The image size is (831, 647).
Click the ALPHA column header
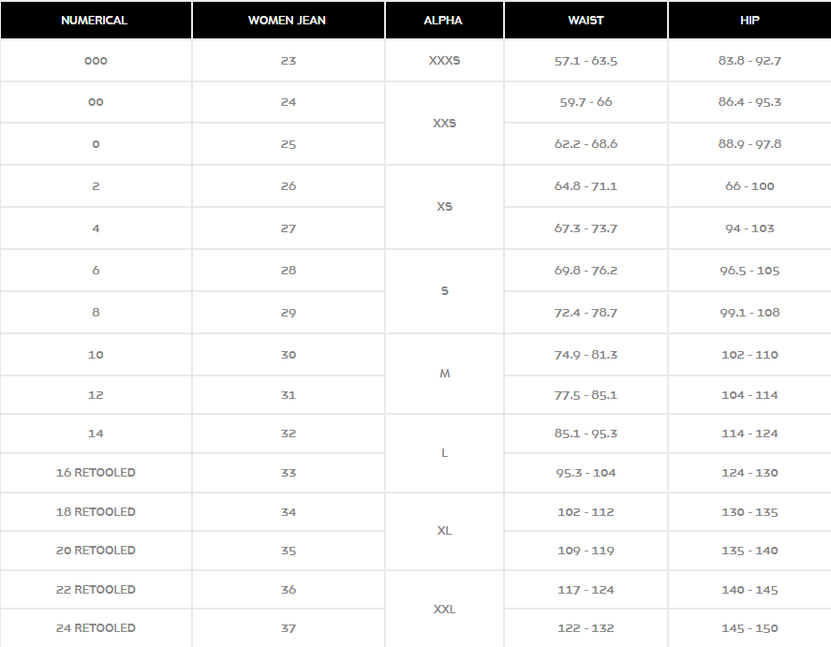(x=444, y=20)
